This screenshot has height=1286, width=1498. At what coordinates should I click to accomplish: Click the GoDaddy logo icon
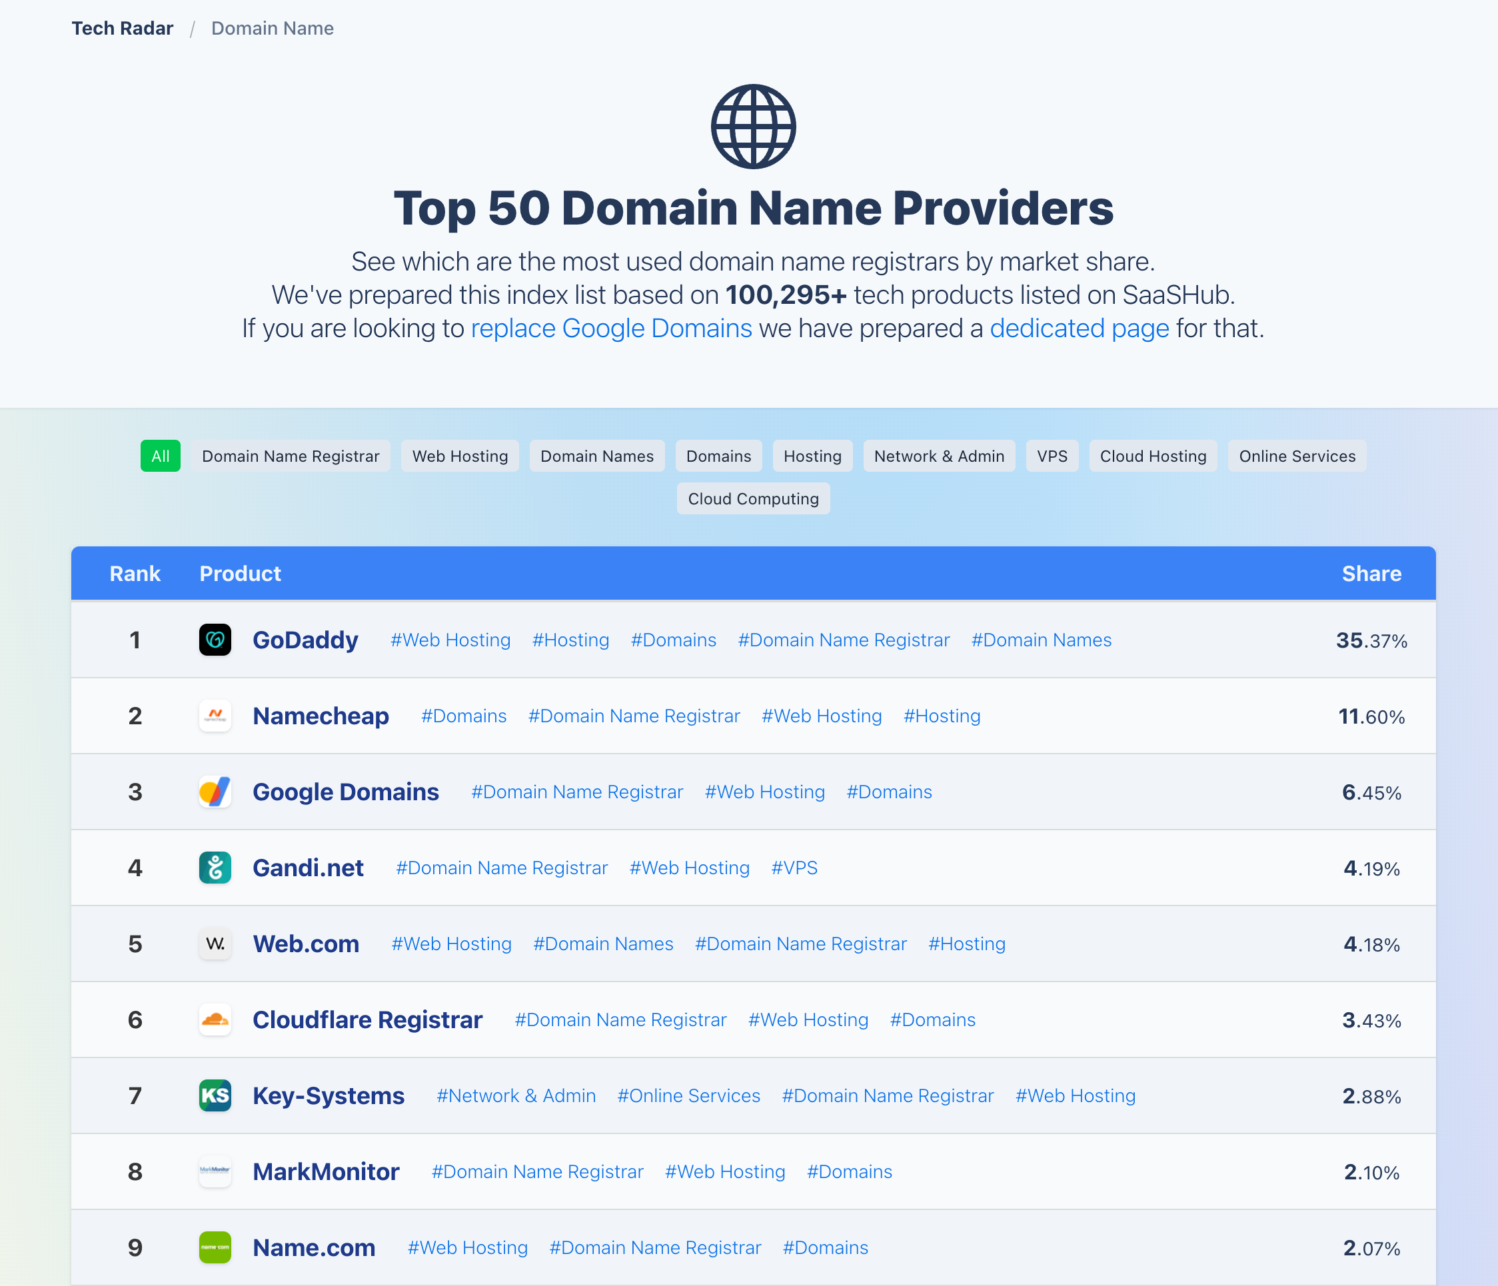(x=215, y=640)
